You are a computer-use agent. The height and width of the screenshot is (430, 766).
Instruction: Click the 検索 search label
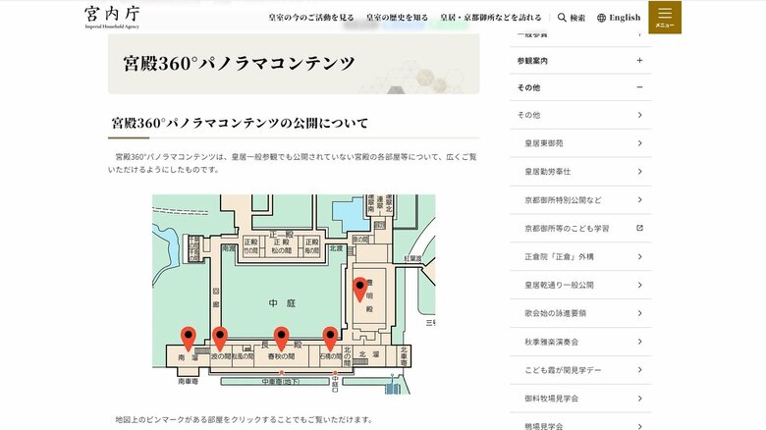click(577, 18)
